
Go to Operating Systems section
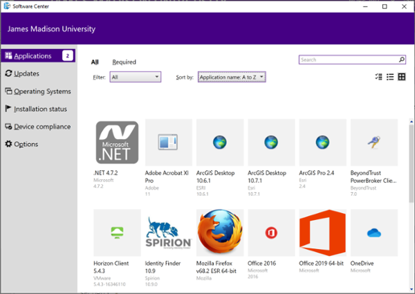[42, 91]
